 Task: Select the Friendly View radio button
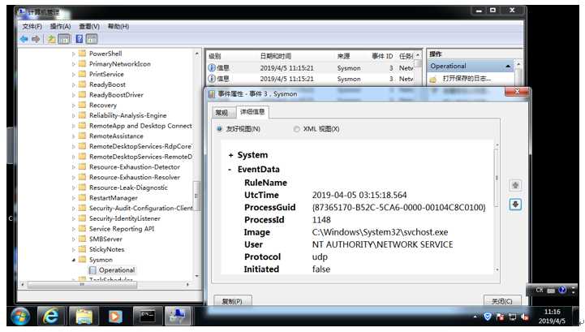click(x=220, y=129)
